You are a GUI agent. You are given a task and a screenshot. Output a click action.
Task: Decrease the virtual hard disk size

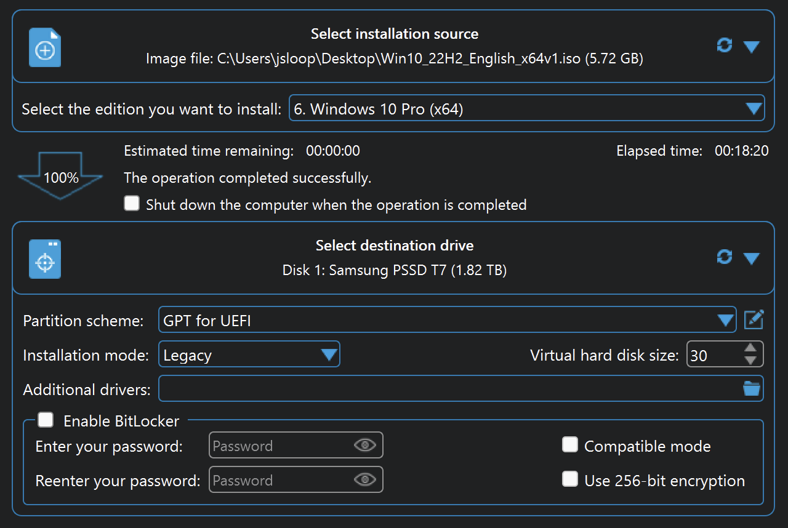tap(750, 360)
